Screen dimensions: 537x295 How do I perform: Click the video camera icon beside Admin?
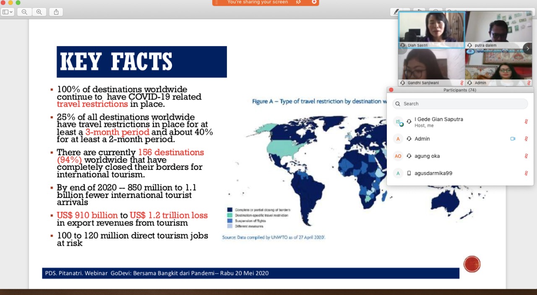coord(513,139)
